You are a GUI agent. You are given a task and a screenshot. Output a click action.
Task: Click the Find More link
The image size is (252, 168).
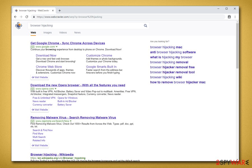tap(38, 134)
